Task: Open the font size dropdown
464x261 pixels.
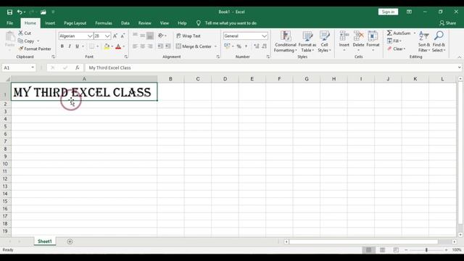Action: 107,36
